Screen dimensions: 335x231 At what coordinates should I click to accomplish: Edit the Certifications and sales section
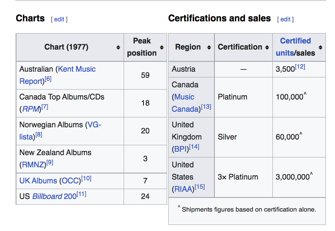tap(285, 19)
